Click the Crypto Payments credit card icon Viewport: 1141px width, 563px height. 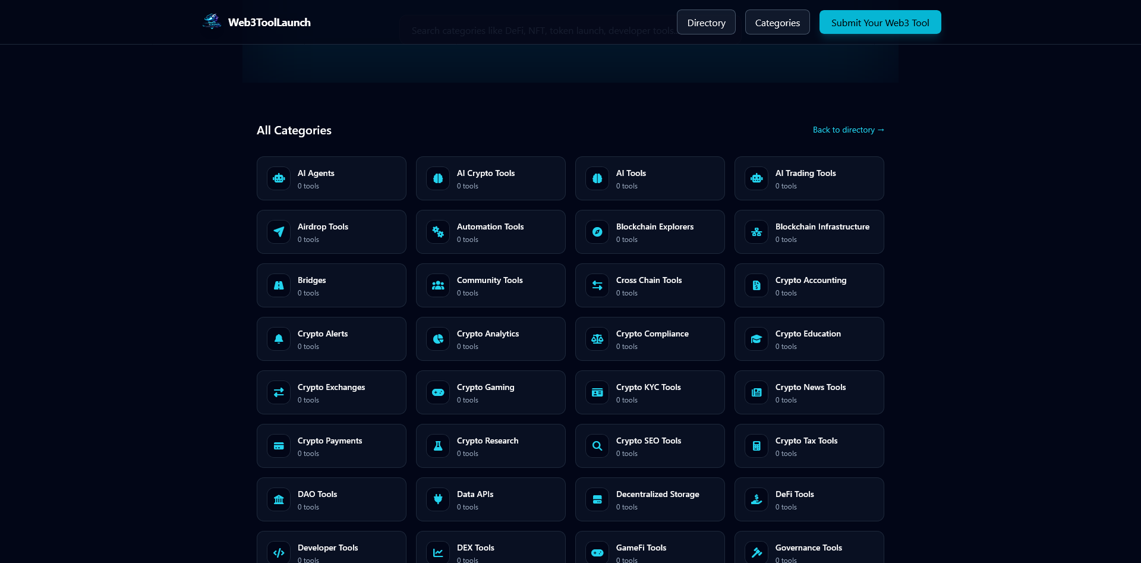[279, 446]
